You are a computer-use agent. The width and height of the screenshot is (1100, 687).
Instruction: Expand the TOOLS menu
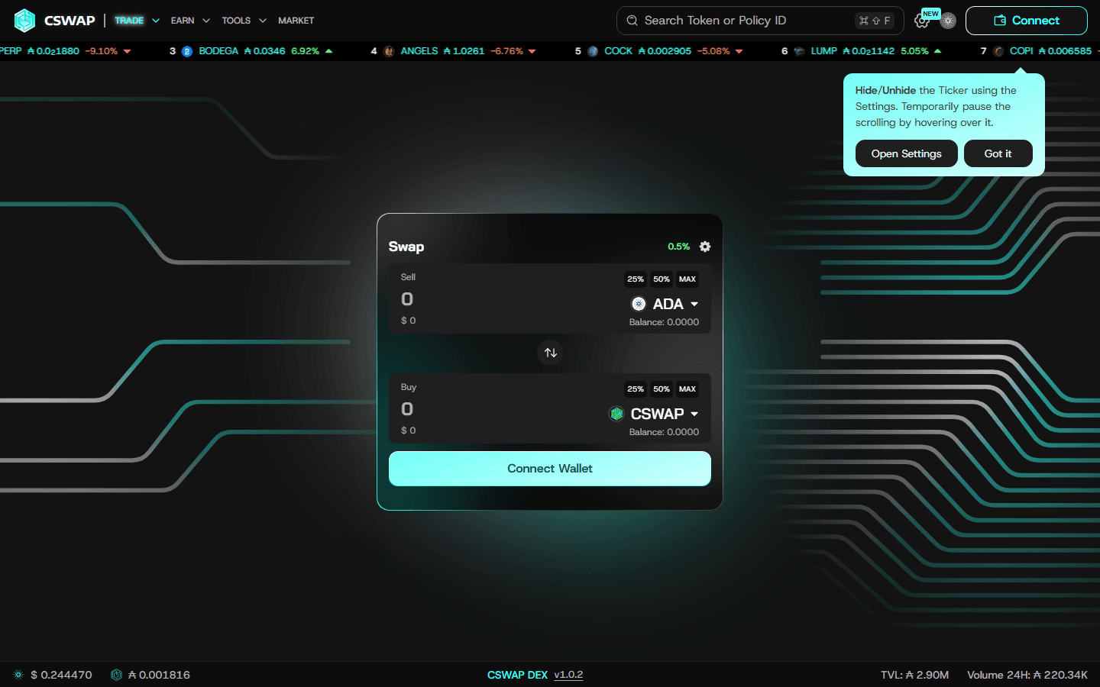coord(244,21)
